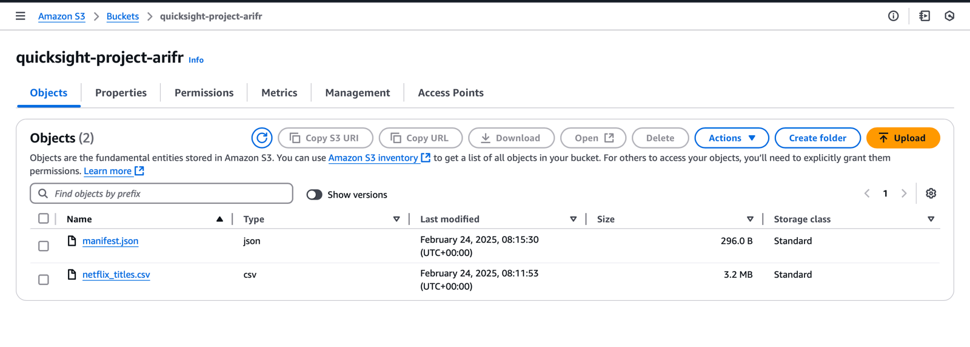
Task: Check the netflix_titles.csv row checkbox
Action: pyautogui.click(x=44, y=280)
